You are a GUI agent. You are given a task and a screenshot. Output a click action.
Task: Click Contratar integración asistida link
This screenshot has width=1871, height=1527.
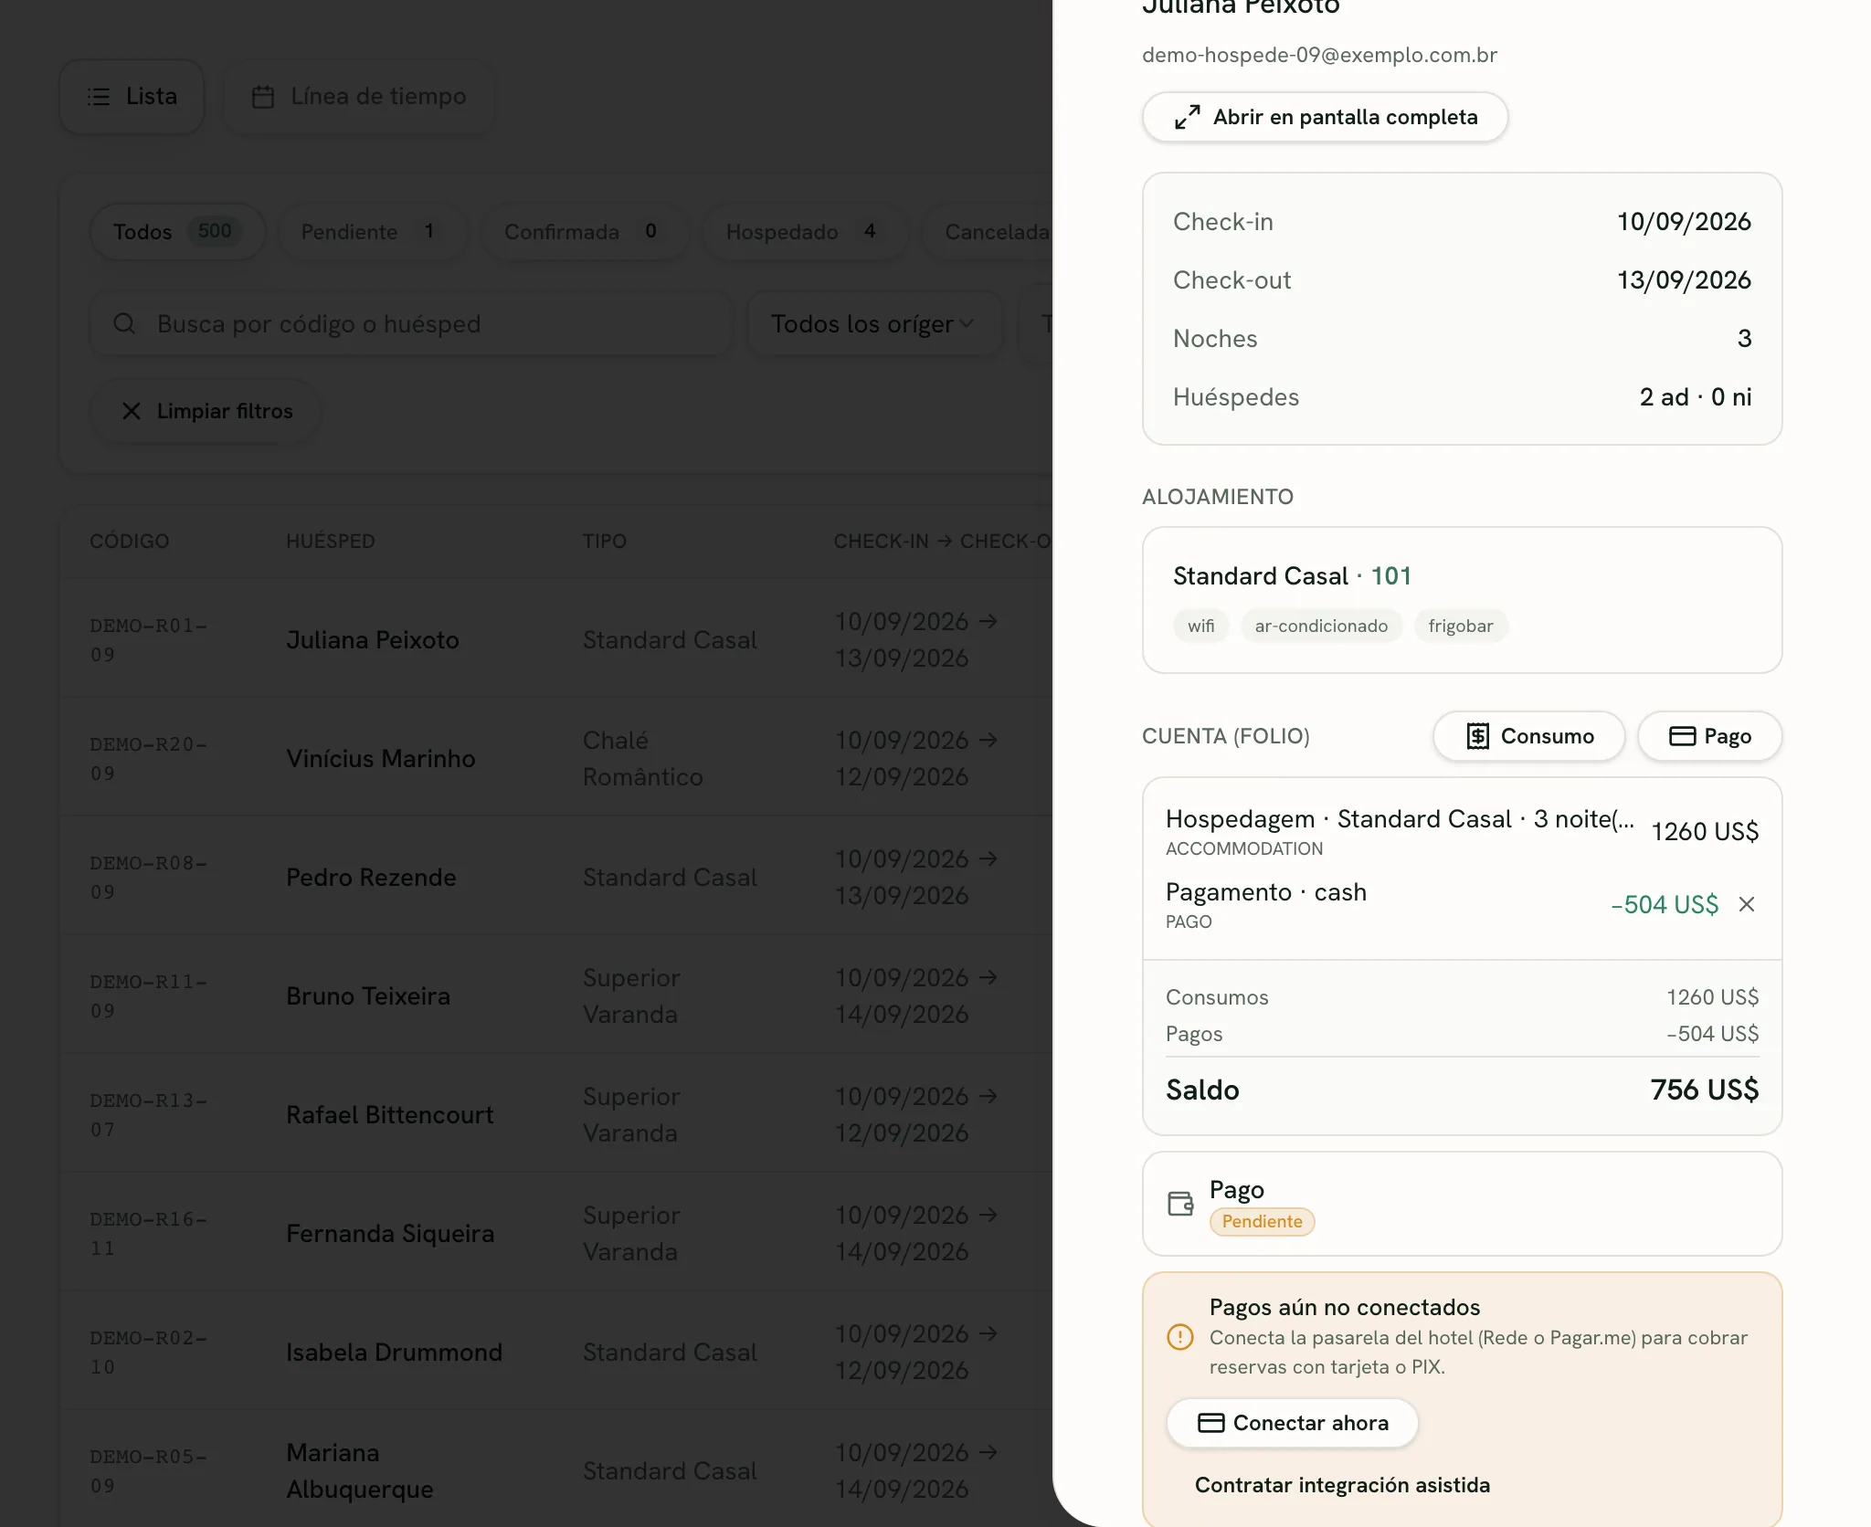[x=1342, y=1485]
